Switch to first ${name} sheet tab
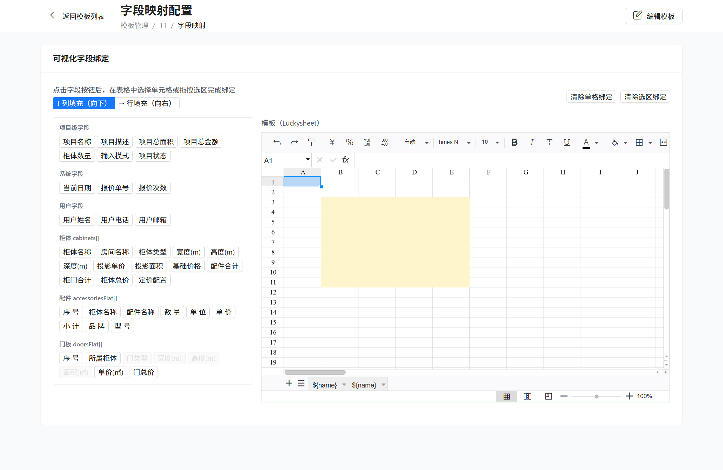This screenshot has width=723, height=470. click(325, 385)
